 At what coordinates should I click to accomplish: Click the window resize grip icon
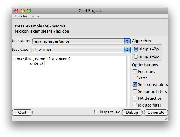point(166,119)
